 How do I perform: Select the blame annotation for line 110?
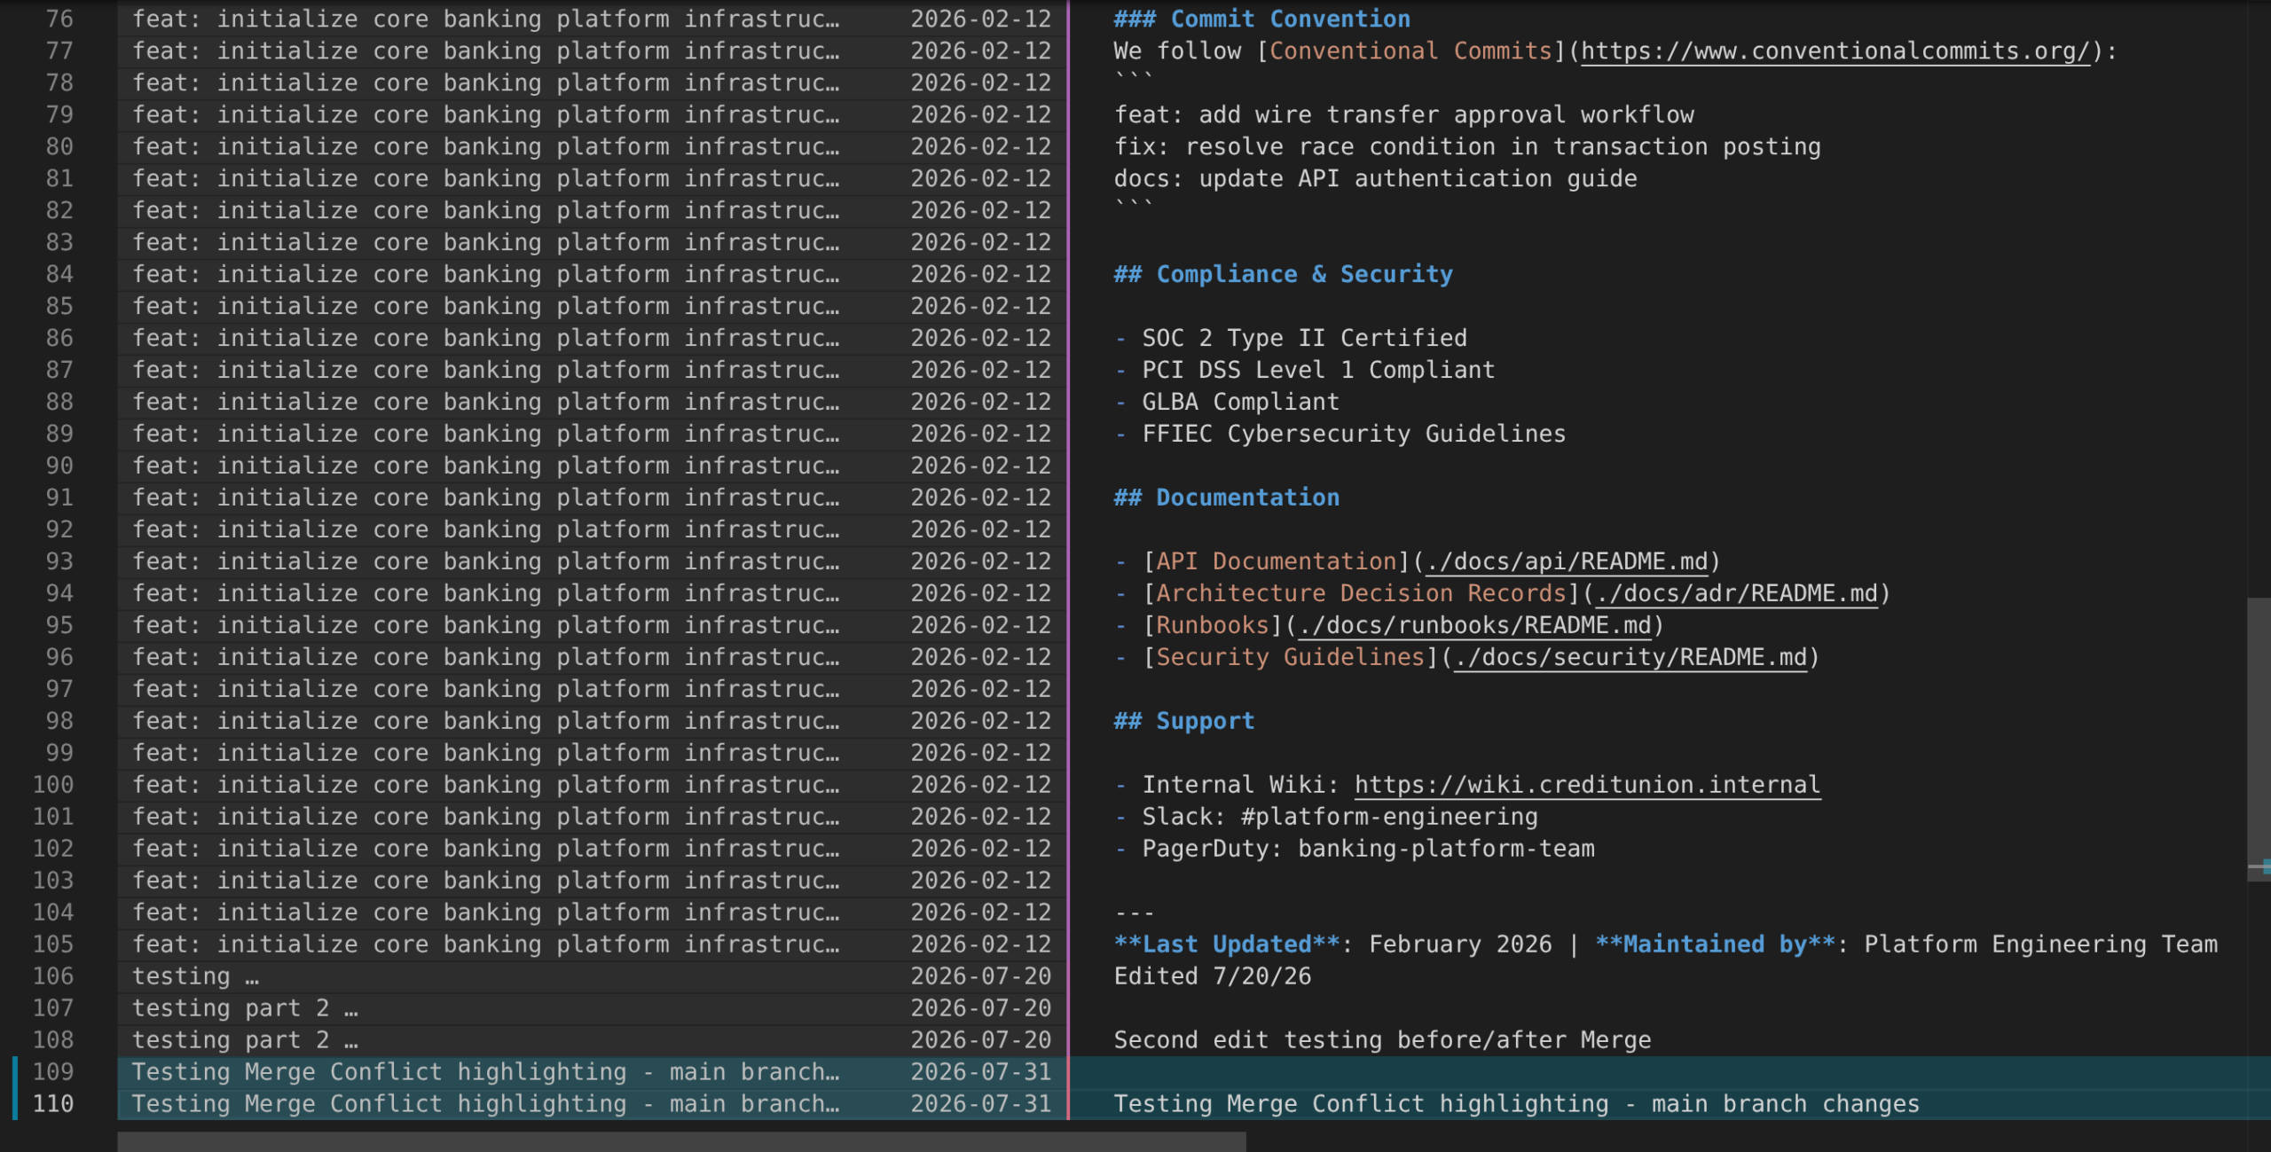click(592, 1104)
